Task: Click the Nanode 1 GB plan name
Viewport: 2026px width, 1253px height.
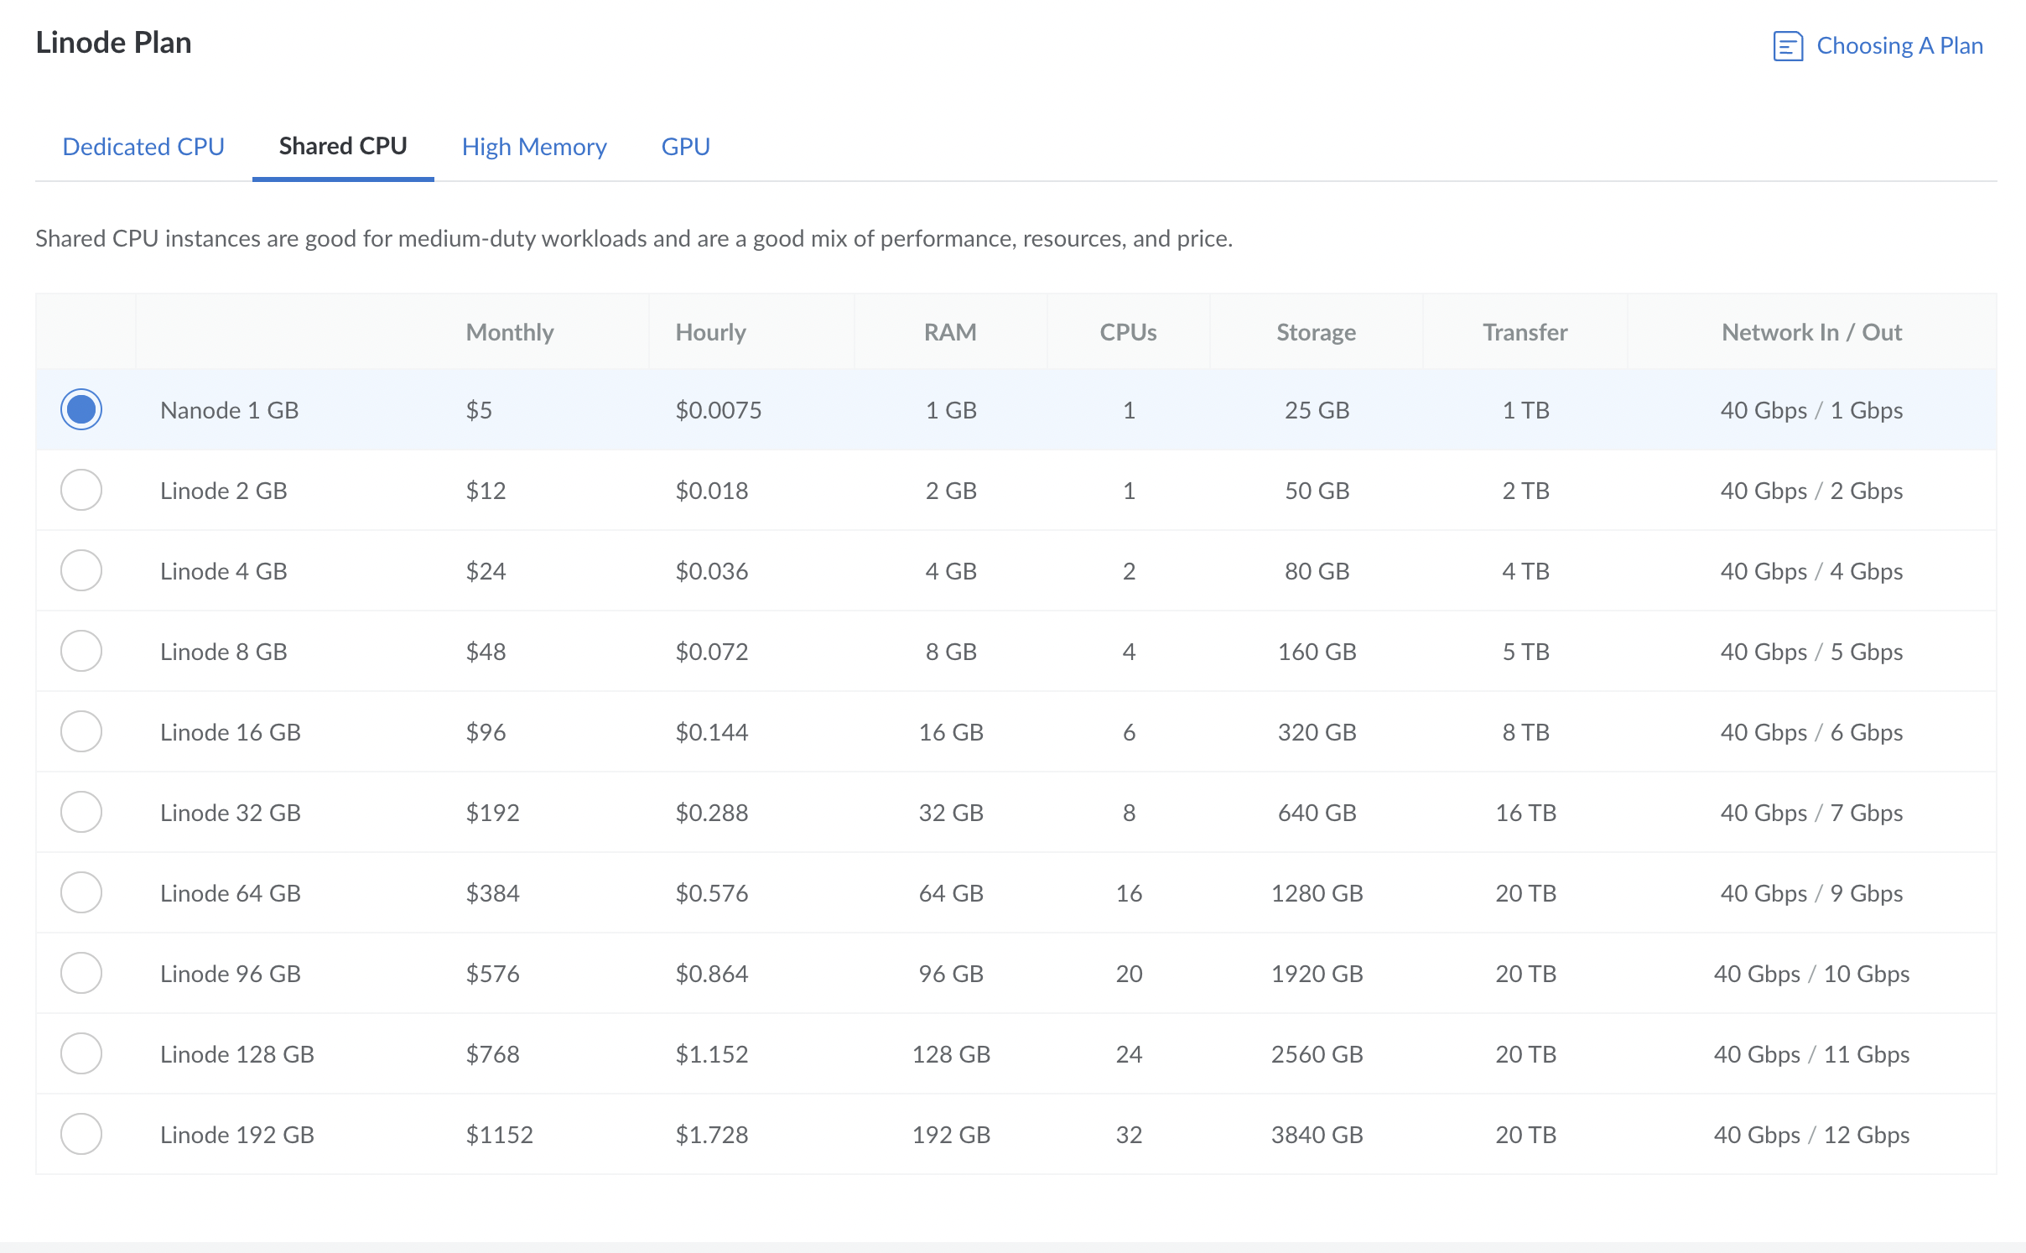Action: [230, 410]
